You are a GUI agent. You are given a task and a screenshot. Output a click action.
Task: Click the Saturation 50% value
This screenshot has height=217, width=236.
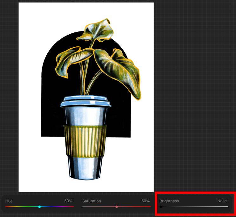click(145, 201)
